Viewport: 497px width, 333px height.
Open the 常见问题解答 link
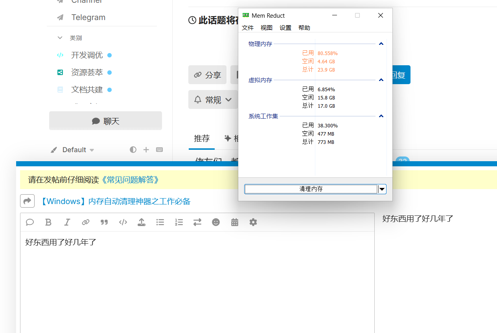click(x=130, y=180)
